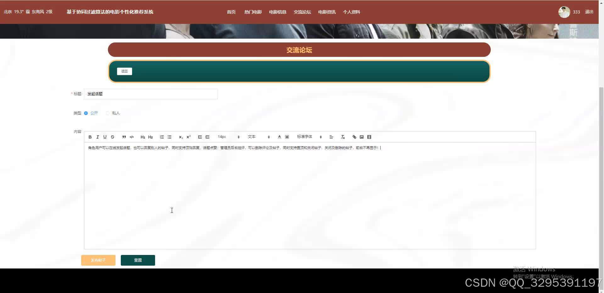
Task: Select the 私人 radio option
Action: [x=113, y=113]
